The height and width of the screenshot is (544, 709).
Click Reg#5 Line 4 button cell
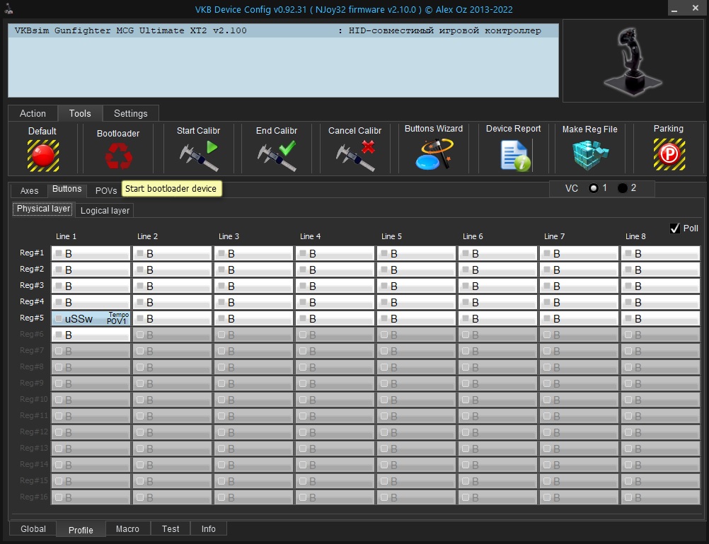[x=335, y=318]
